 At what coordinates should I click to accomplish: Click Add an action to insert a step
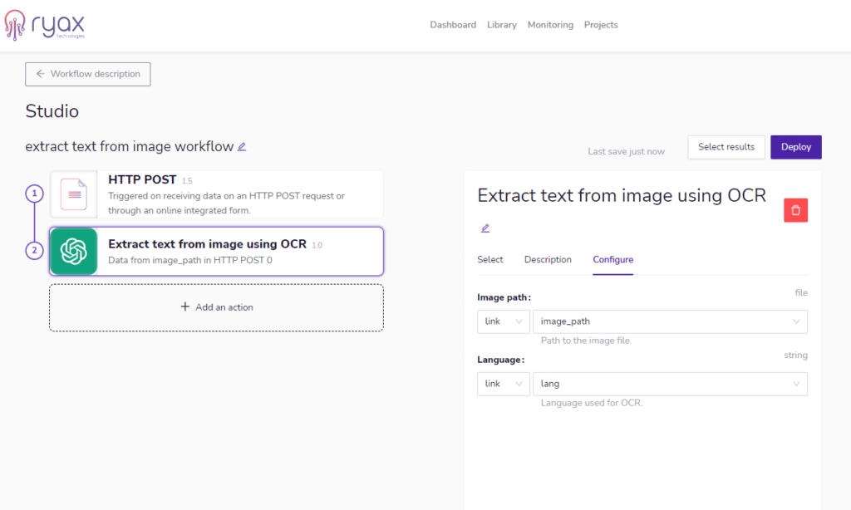(216, 307)
